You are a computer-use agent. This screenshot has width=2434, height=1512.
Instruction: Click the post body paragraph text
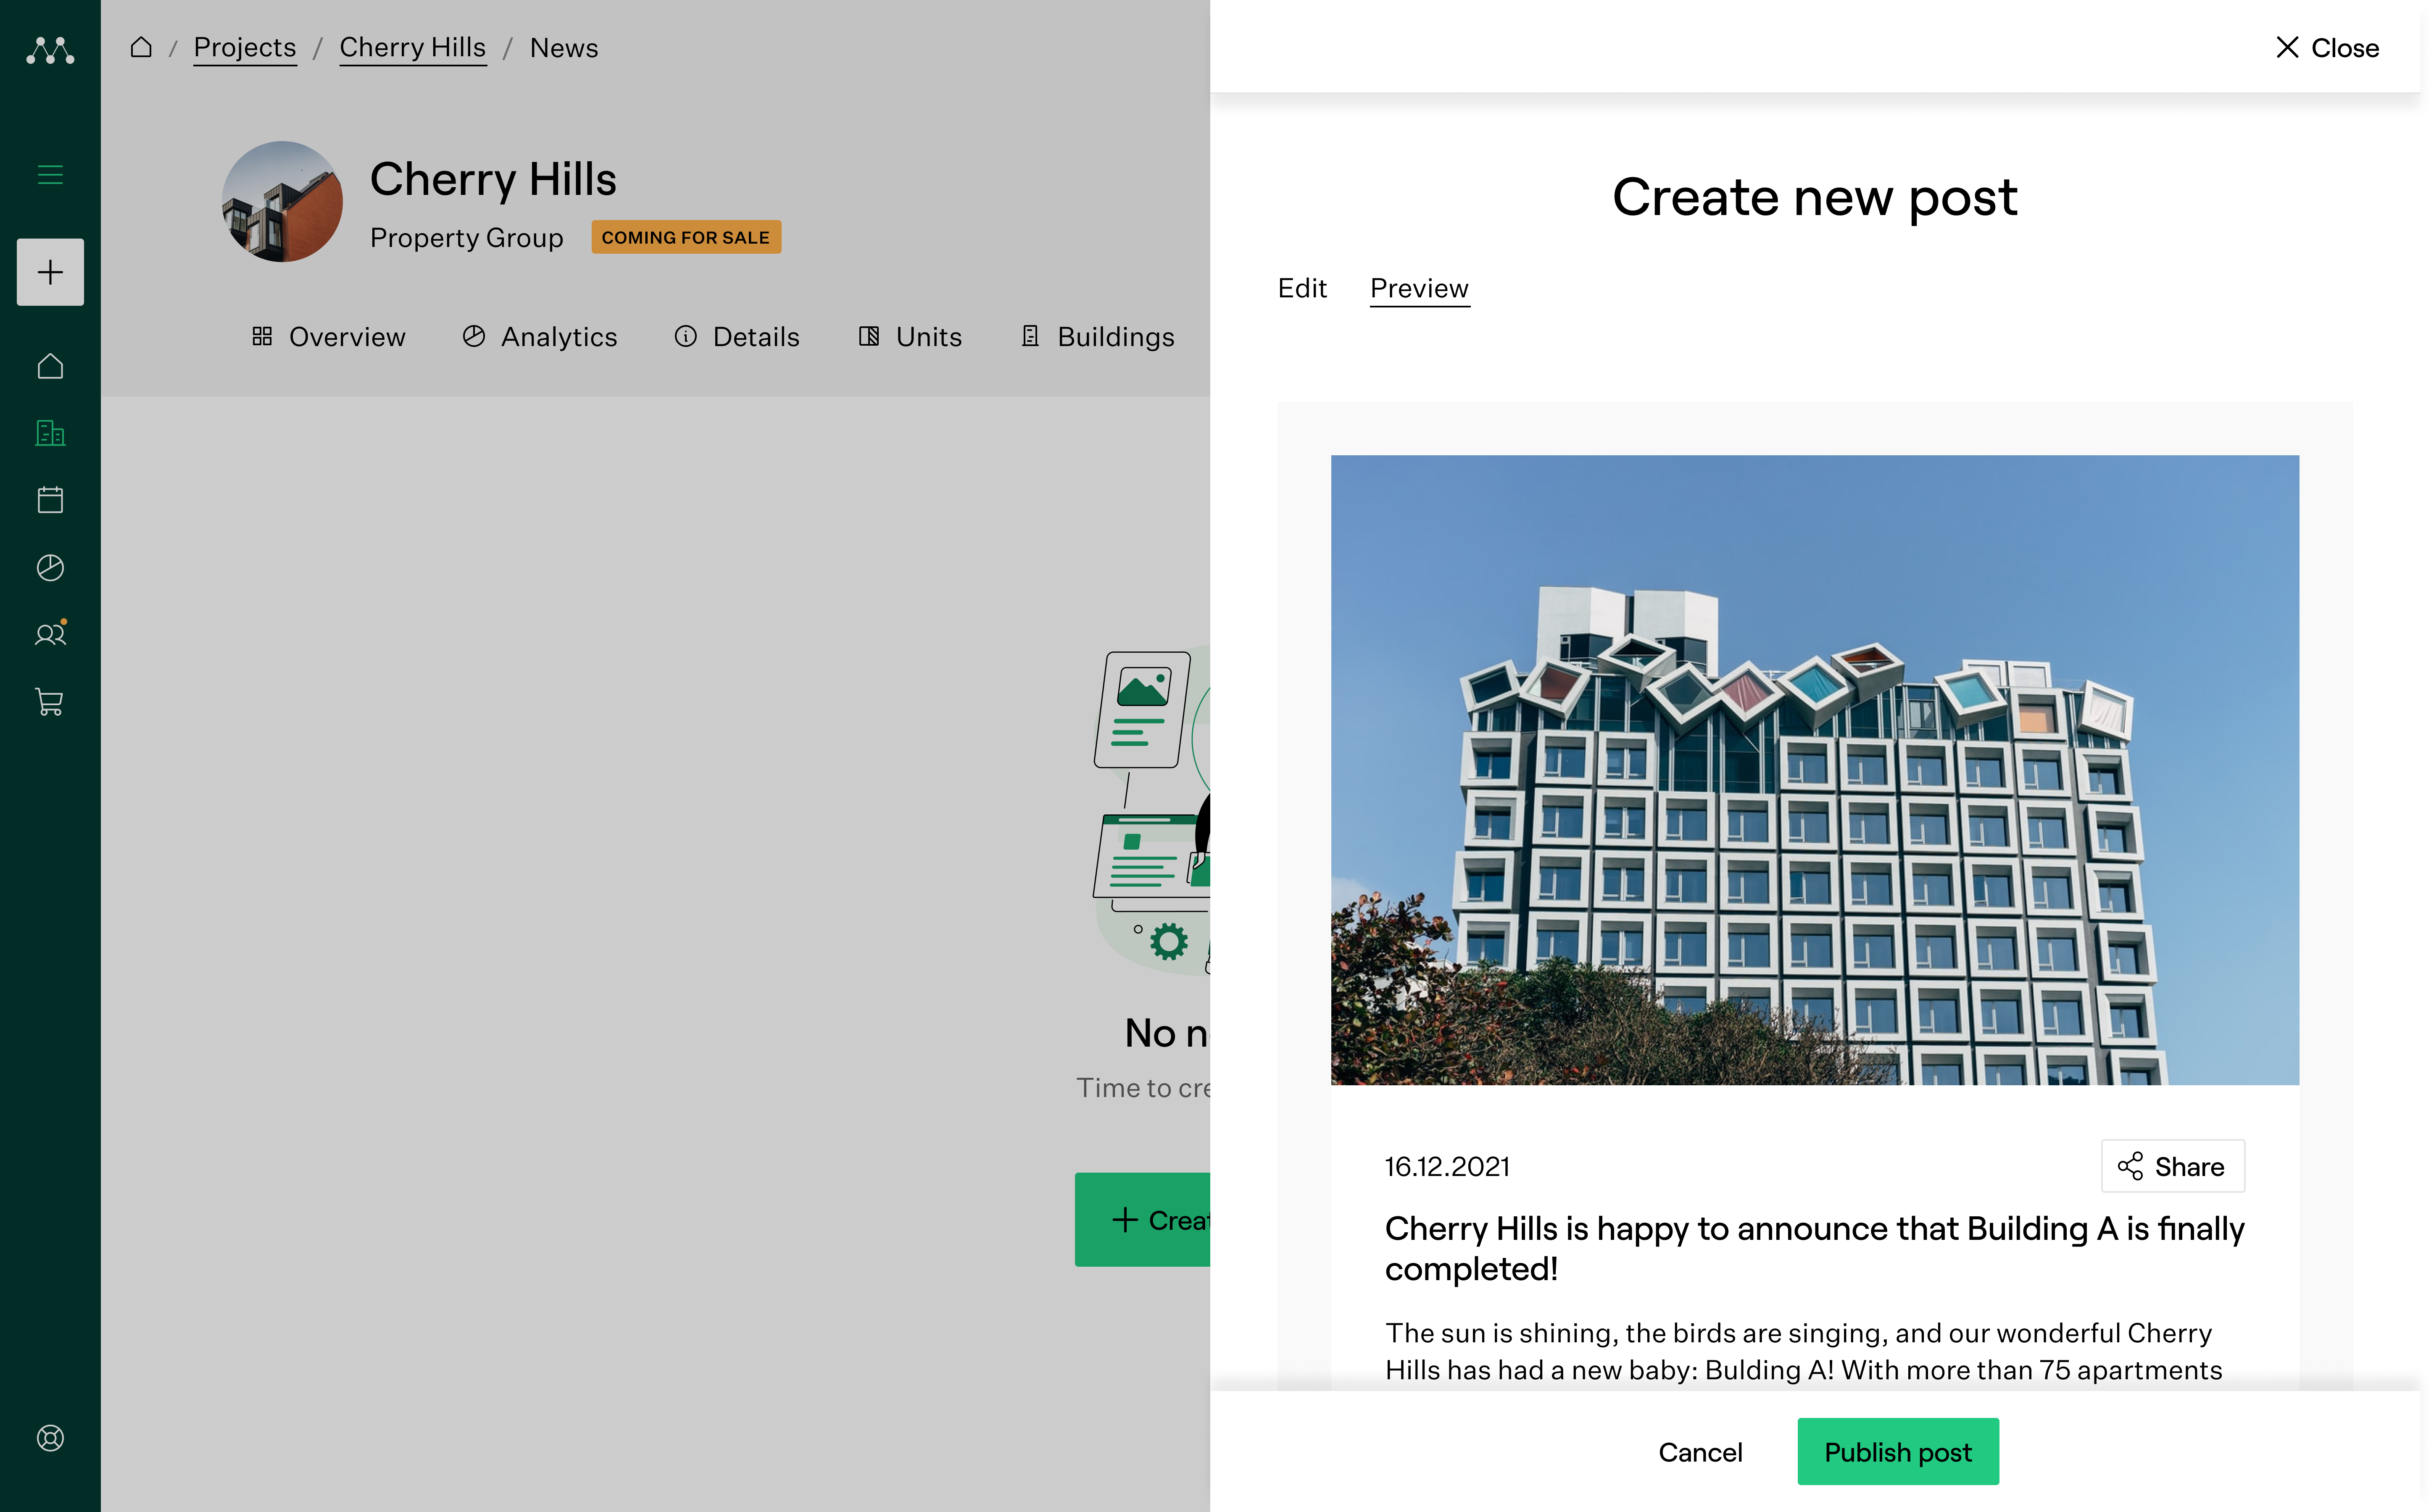(x=1803, y=1351)
